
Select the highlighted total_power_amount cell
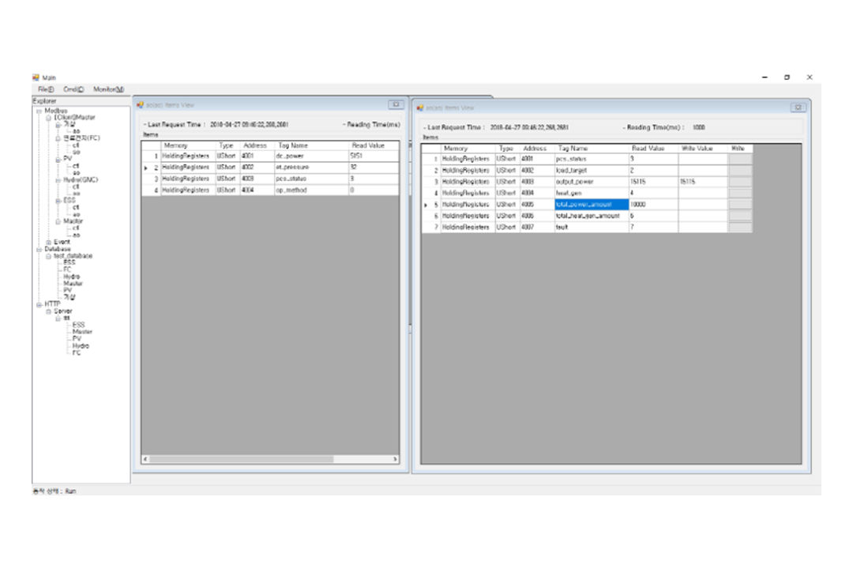tap(592, 205)
